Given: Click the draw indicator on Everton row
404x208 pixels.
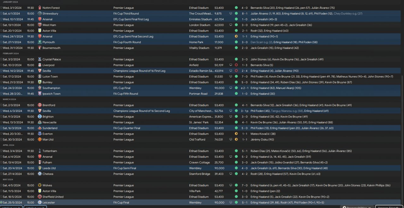Looking at the screenshot, I should click(x=236, y=134).
